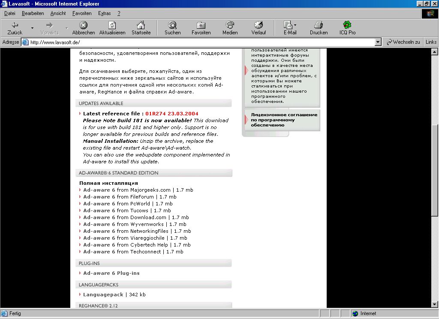Image resolution: width=439 pixels, height=319 pixels.
Task: Click the UPDATES AVAILABLE section header
Action: (153, 103)
